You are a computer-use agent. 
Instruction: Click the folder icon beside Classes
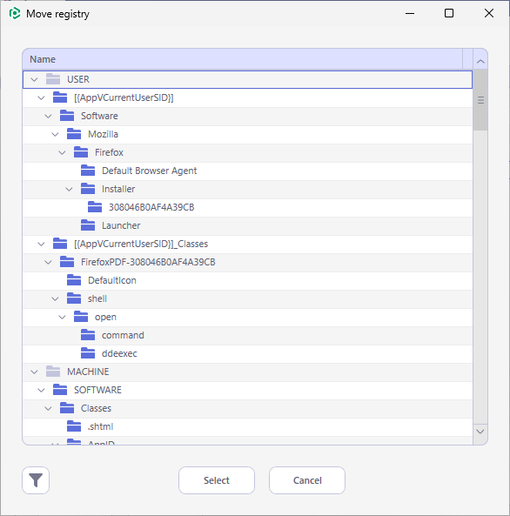click(67, 408)
